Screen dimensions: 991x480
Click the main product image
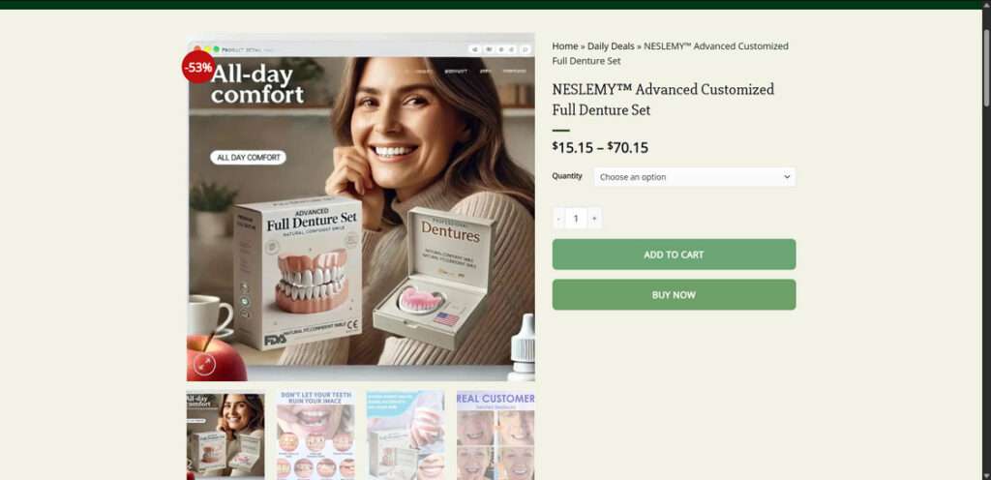coord(361,207)
